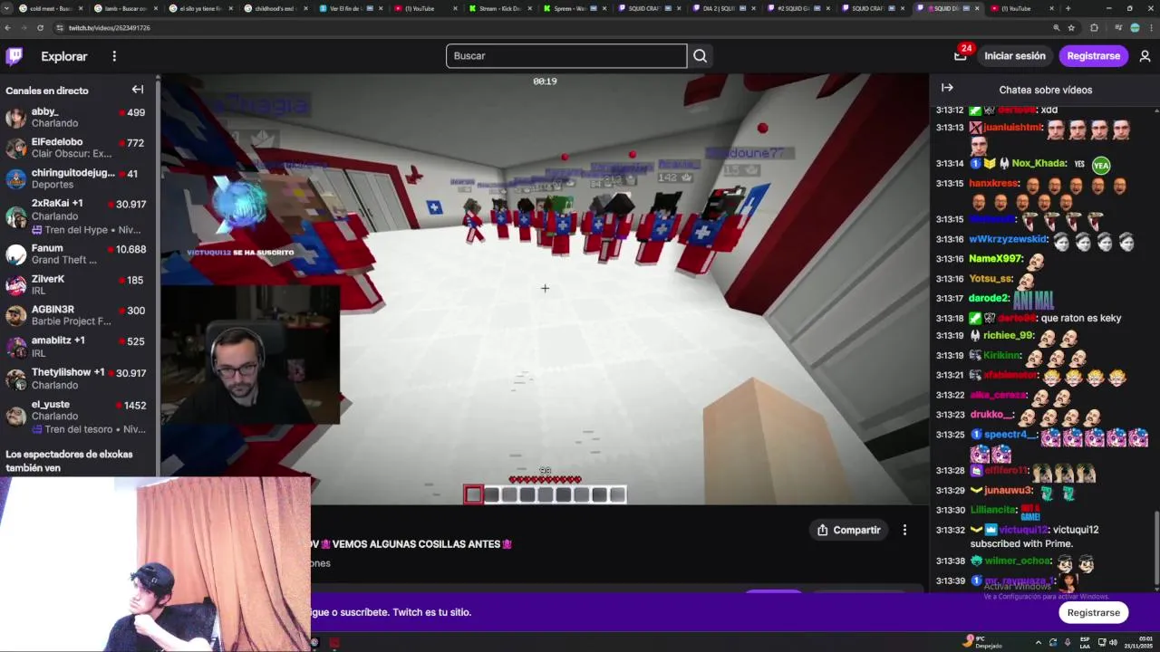Open the ESP language indicator
Viewport: 1160px width, 652px height.
click(1085, 642)
